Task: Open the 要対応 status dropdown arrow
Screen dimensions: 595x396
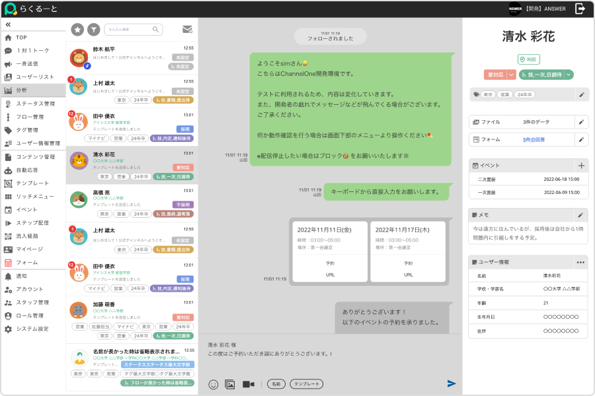Action: (x=512, y=75)
